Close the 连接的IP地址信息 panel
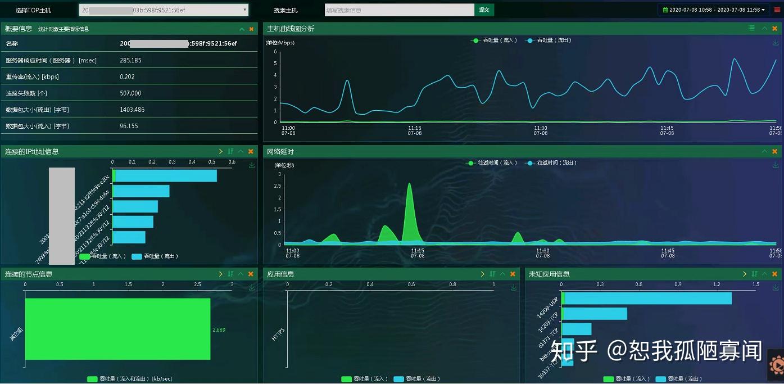The height and width of the screenshot is (384, 784). click(x=251, y=151)
